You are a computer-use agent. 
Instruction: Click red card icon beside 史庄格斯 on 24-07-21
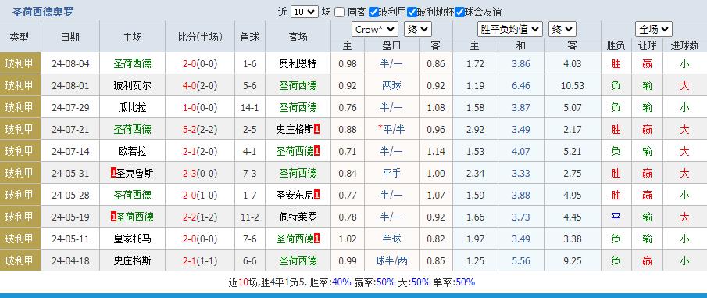click(317, 129)
